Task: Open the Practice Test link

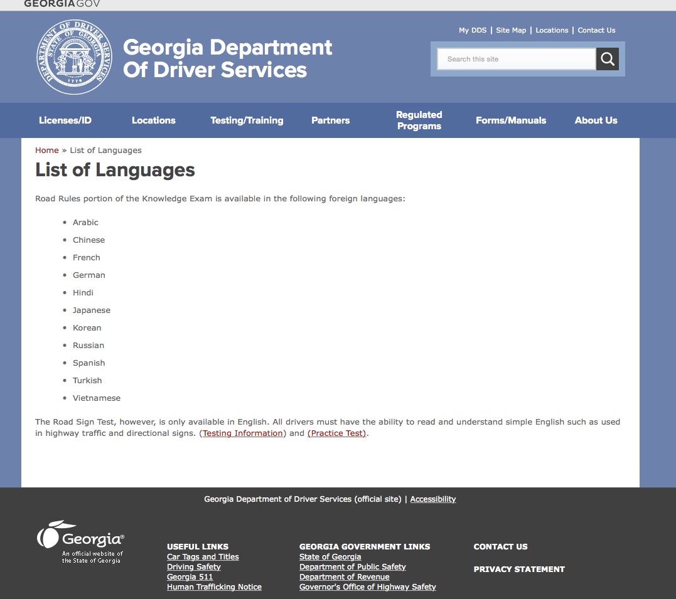Action: tap(336, 433)
